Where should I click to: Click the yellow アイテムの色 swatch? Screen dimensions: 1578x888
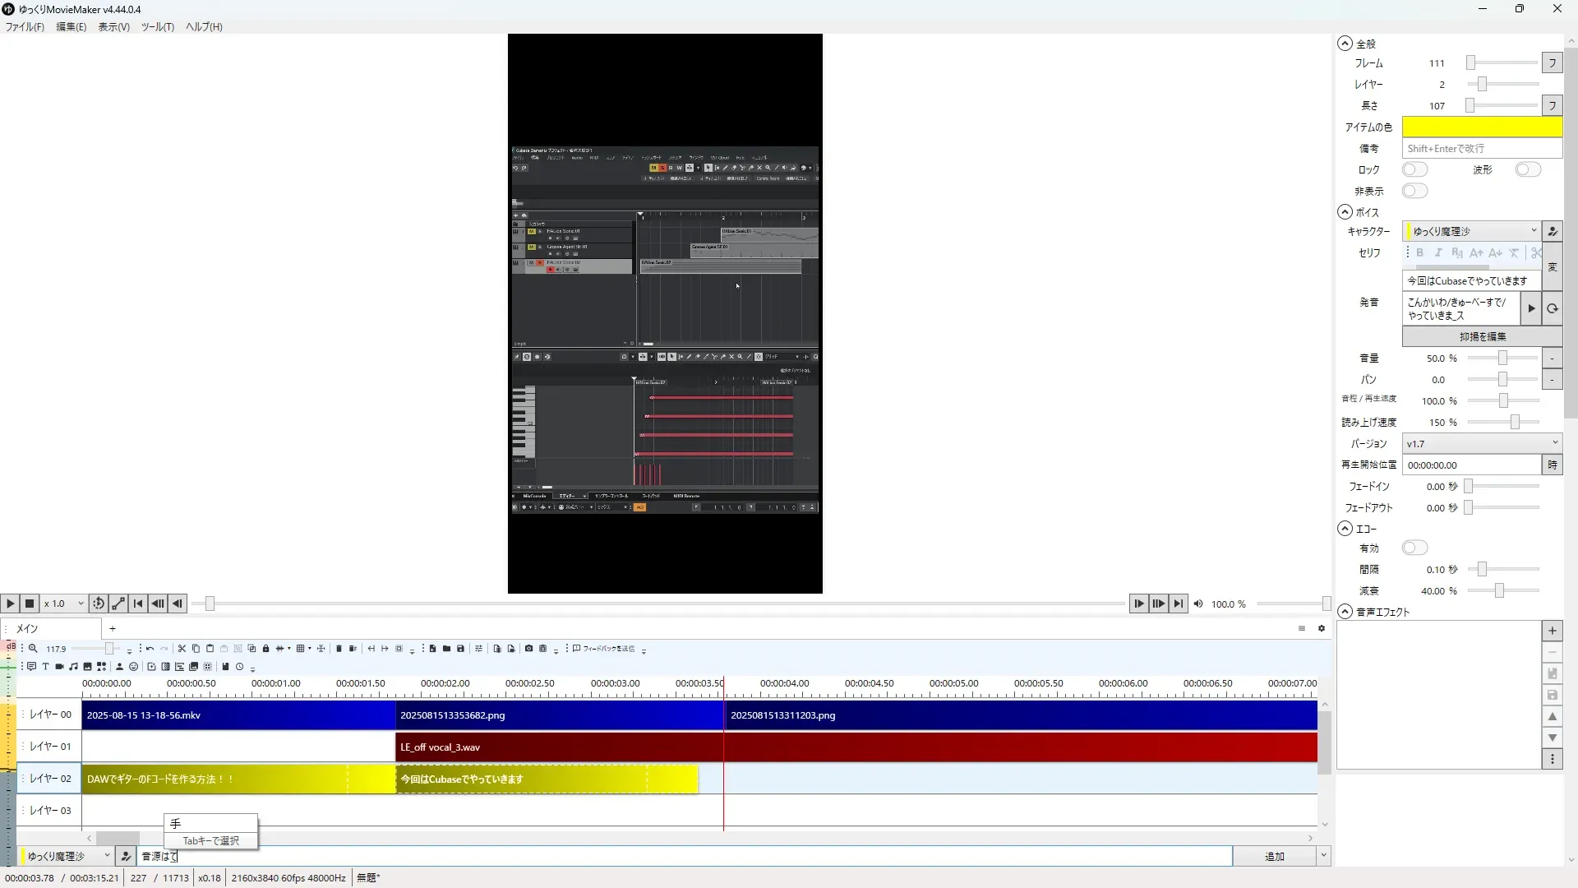click(1481, 127)
